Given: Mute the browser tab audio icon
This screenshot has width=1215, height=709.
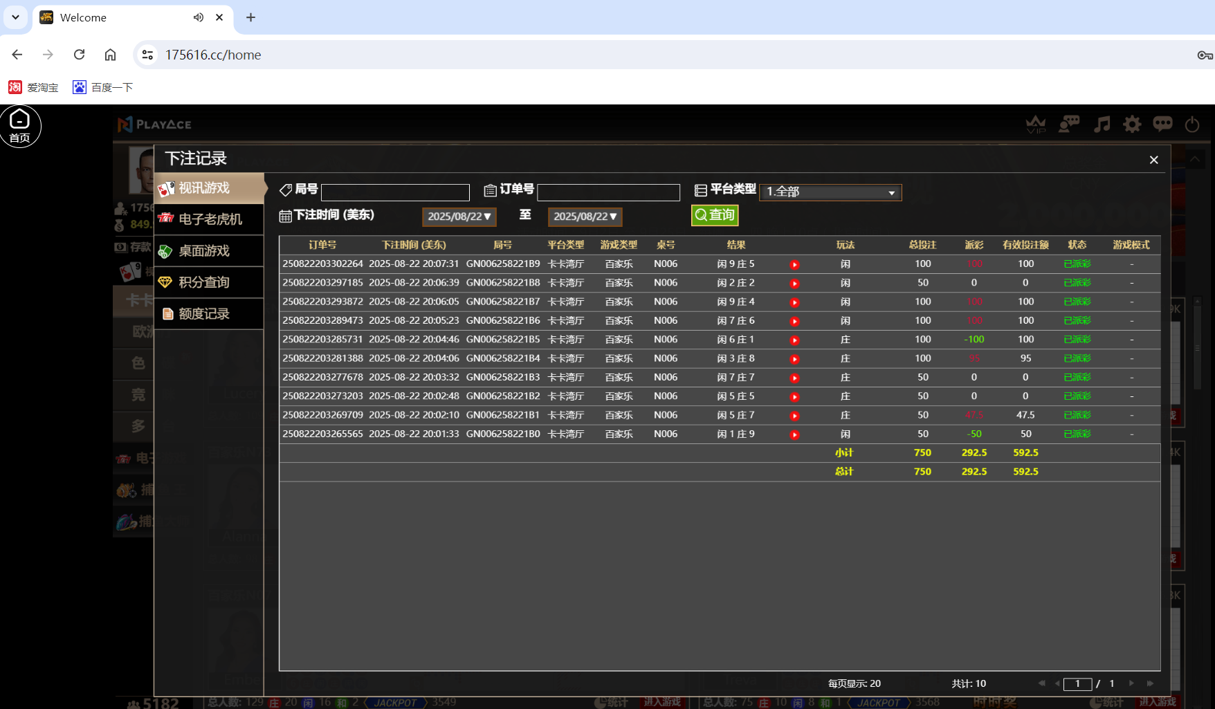Looking at the screenshot, I should (199, 17).
